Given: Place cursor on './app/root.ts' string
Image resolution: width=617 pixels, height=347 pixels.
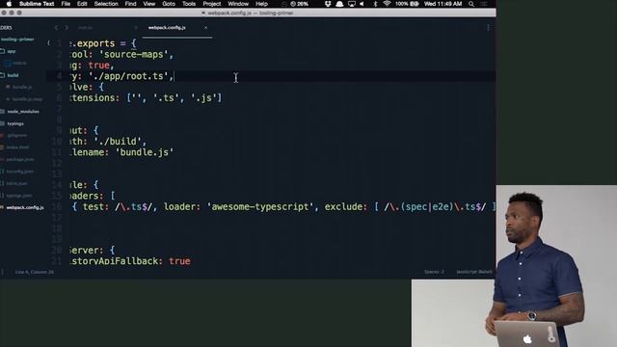Looking at the screenshot, I should 128,76.
